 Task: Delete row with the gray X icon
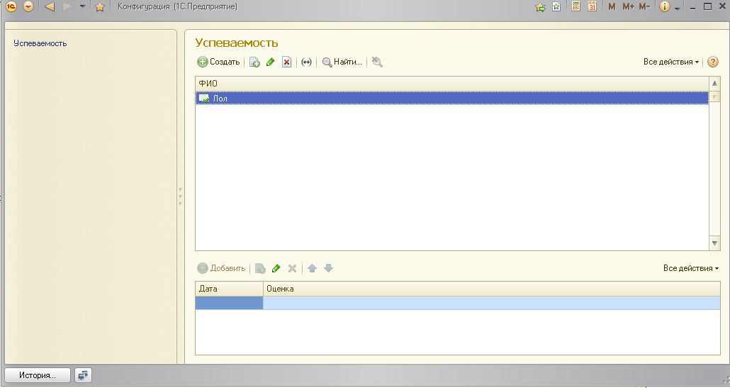(293, 268)
